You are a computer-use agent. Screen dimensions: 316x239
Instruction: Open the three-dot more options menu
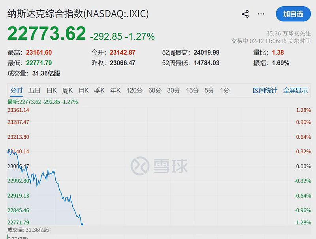tap(261, 14)
